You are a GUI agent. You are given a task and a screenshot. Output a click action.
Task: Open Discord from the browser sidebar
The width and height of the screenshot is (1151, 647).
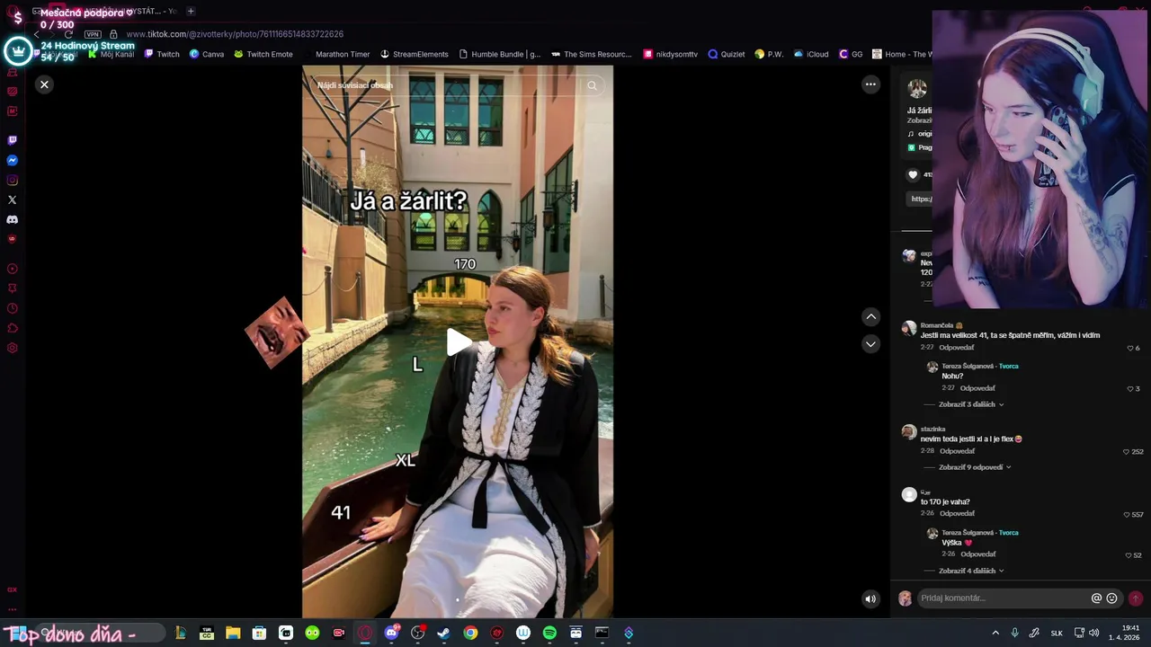12,219
